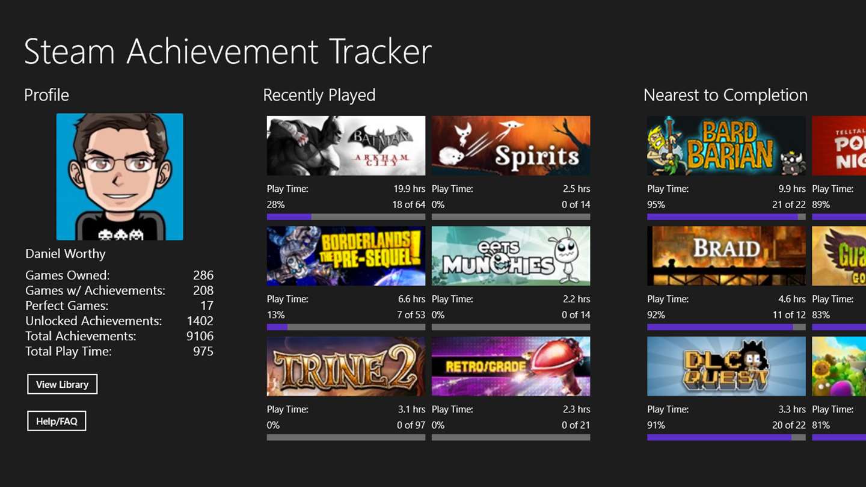Click the Games w/ Achievements row
Screen dimensions: 866x487
tap(119, 290)
